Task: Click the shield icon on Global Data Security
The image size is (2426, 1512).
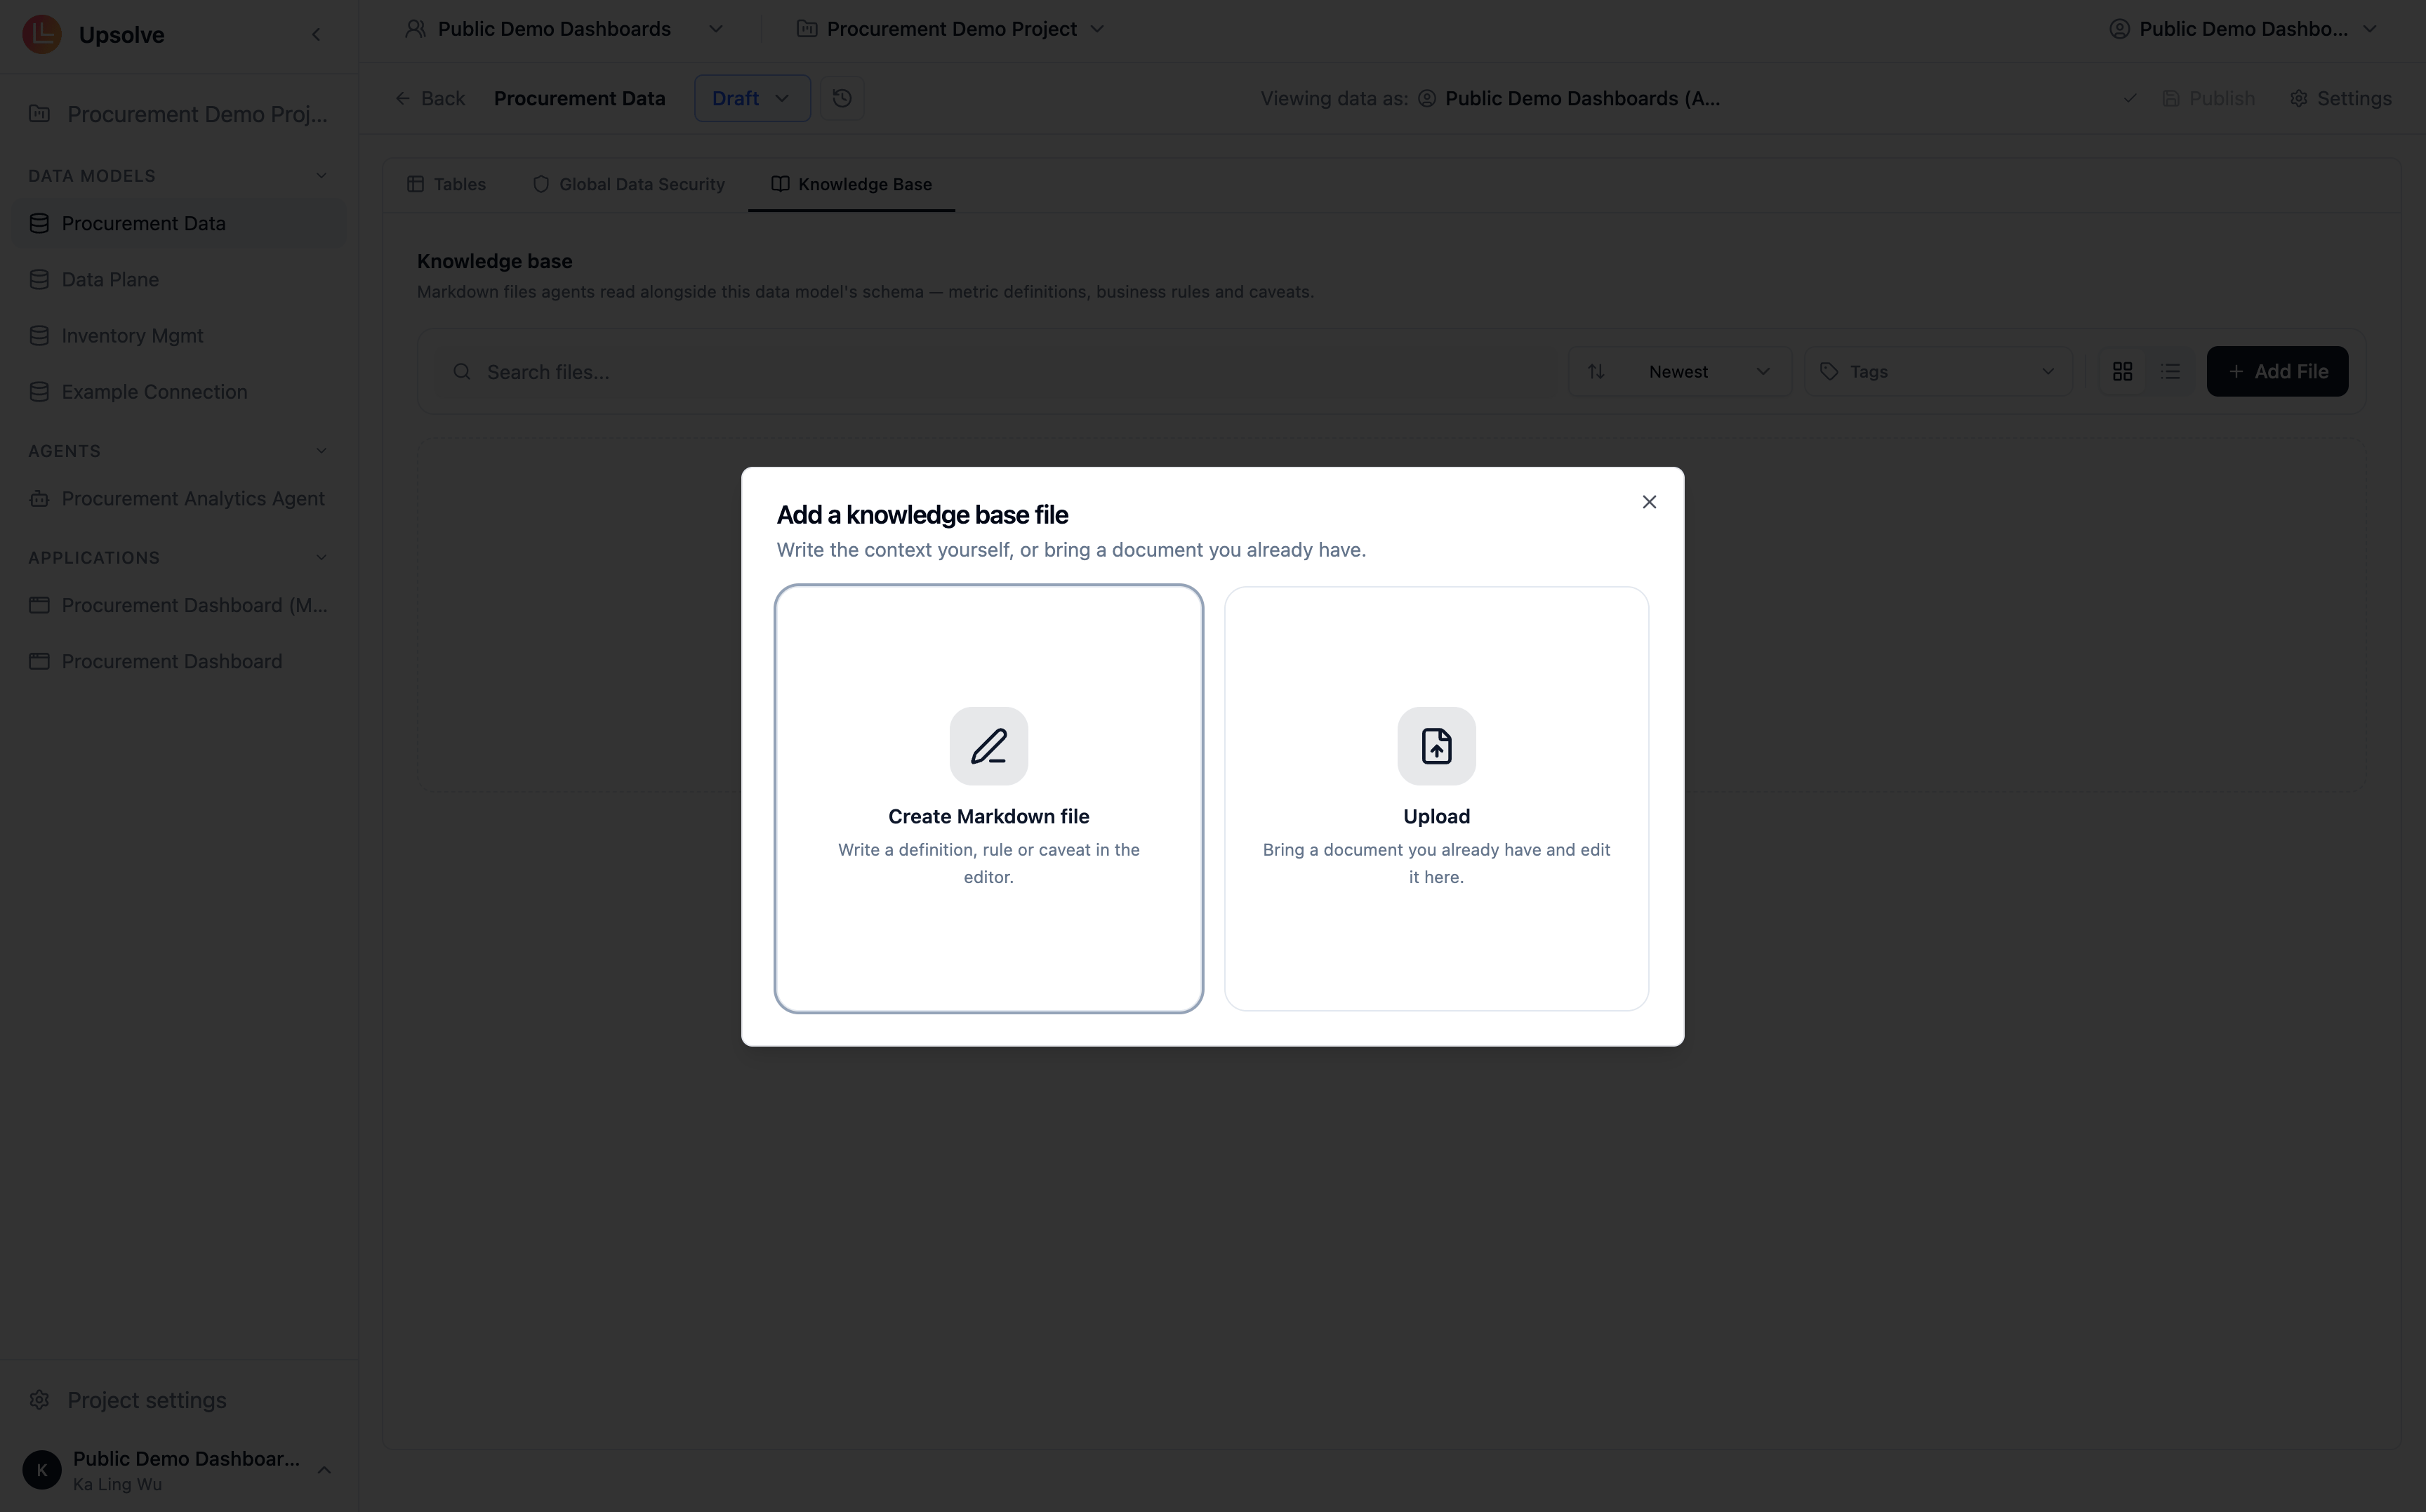Action: (541, 184)
